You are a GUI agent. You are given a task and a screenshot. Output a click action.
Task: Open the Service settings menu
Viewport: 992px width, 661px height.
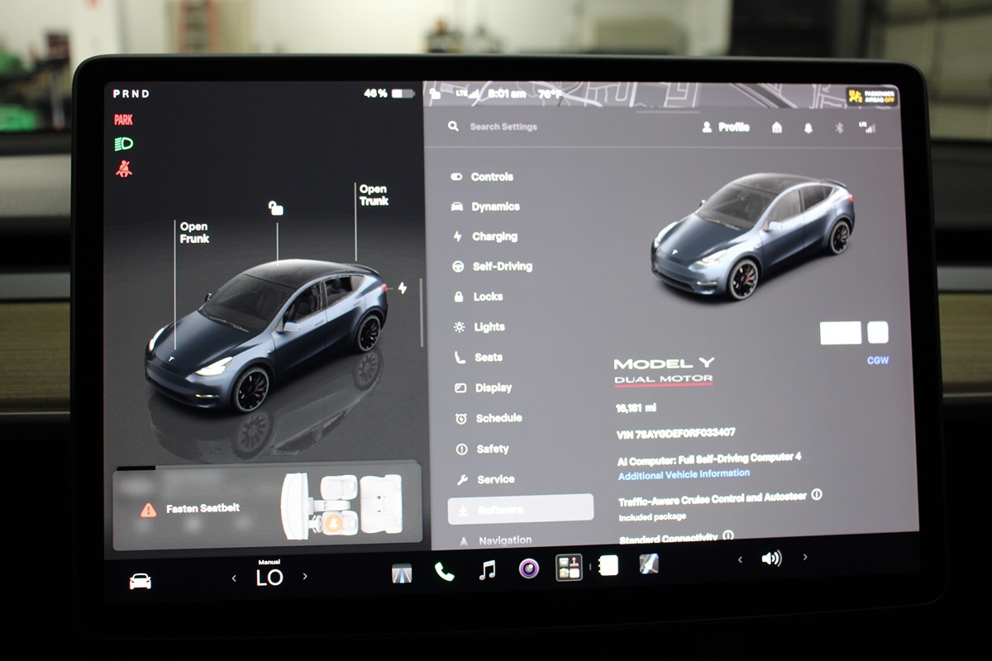485,479
